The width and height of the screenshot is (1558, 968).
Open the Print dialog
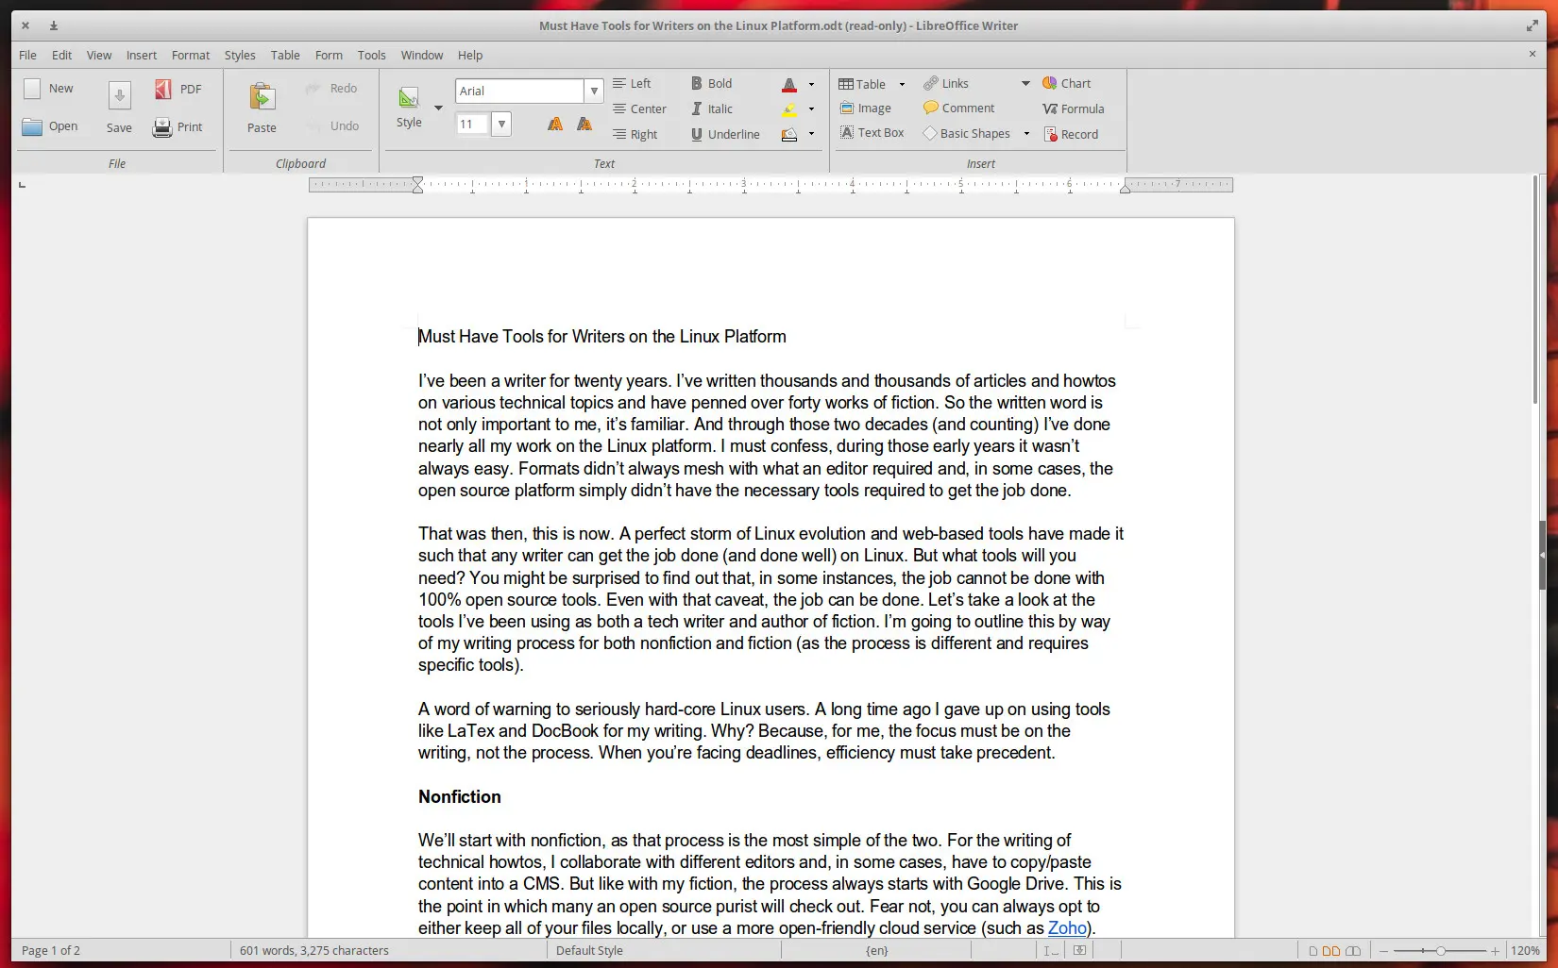(x=178, y=127)
